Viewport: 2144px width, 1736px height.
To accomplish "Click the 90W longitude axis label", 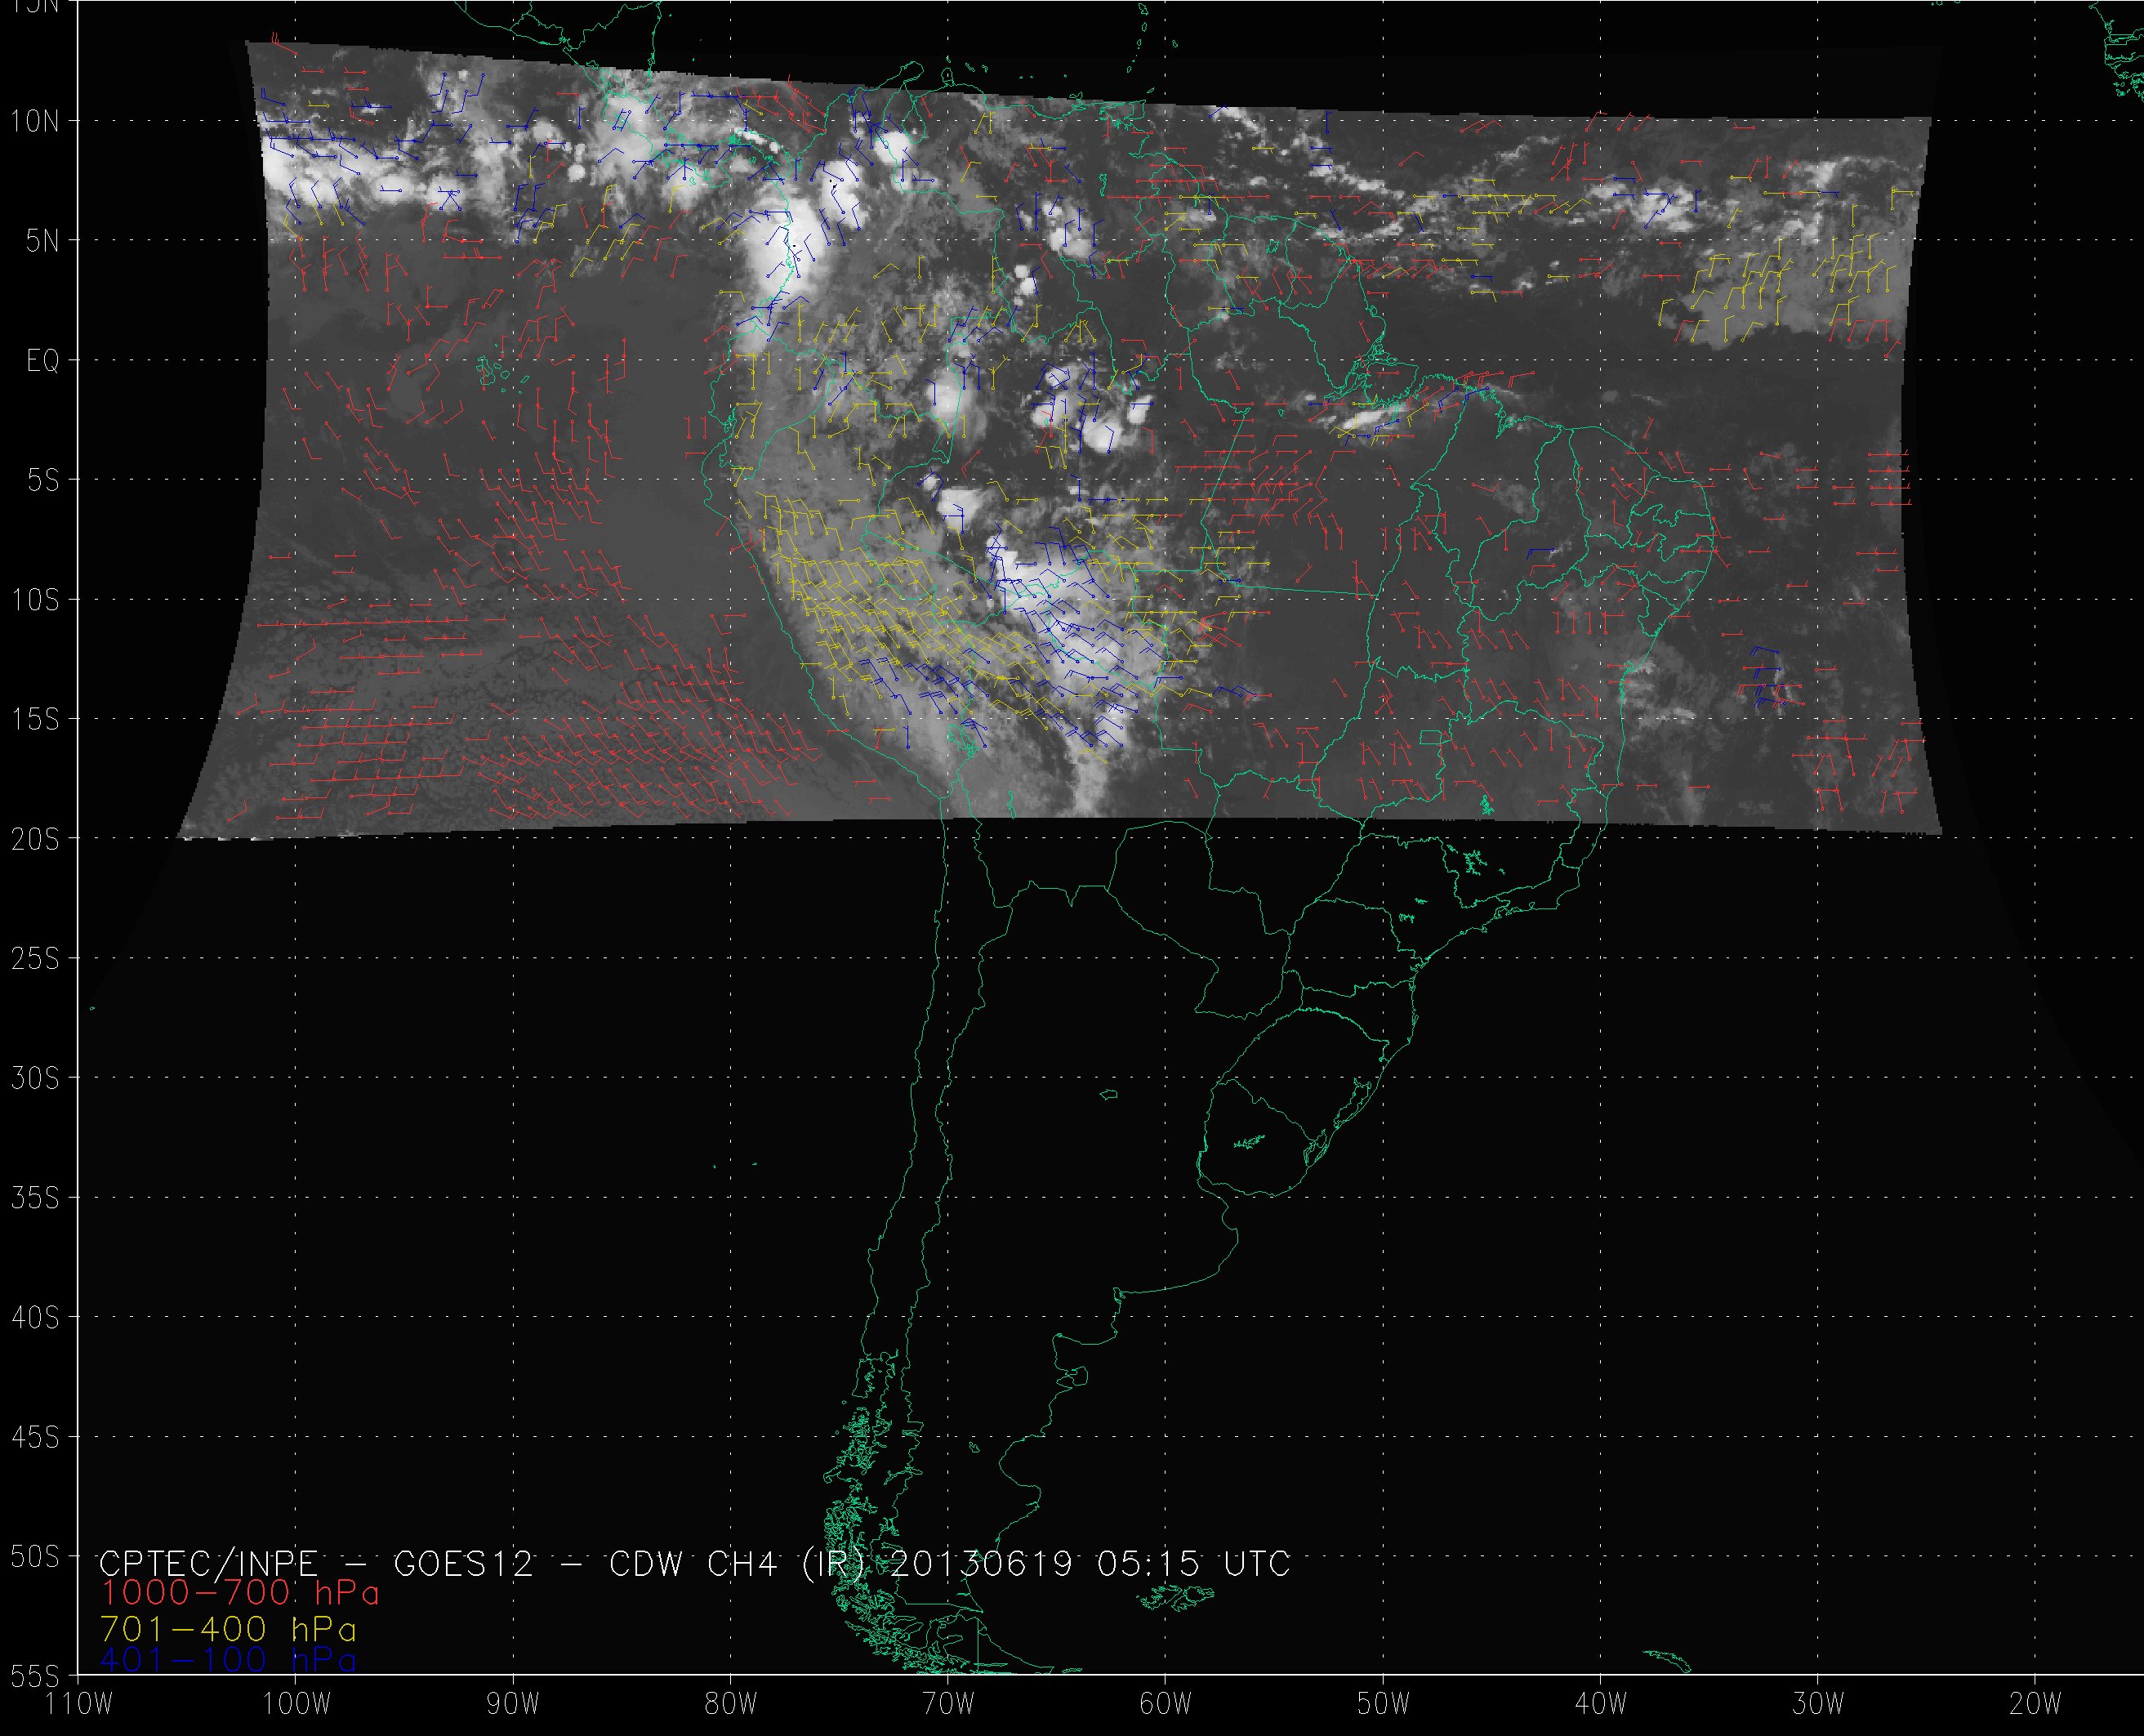I will point(514,1704).
